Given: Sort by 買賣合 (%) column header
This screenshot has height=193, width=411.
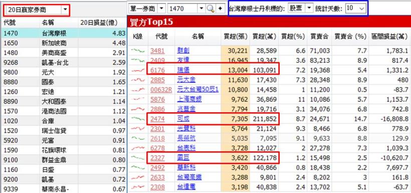Looking at the screenshot, I should [x=350, y=37].
